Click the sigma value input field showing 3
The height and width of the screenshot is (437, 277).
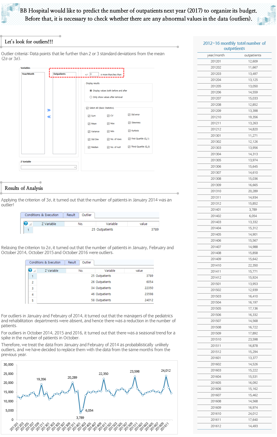94,74
